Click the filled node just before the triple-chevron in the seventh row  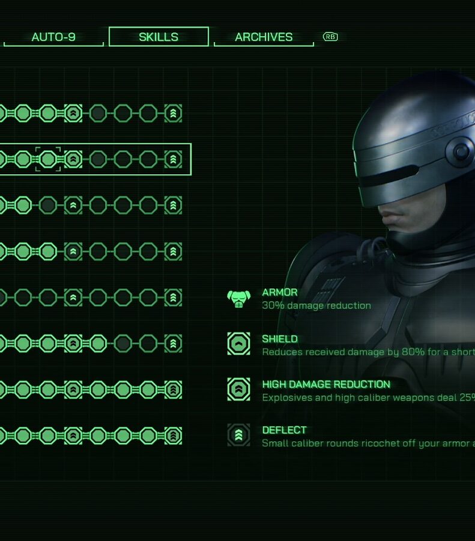pos(148,390)
